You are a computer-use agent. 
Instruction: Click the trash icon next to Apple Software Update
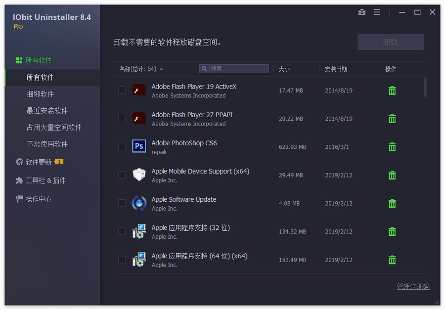coord(392,203)
